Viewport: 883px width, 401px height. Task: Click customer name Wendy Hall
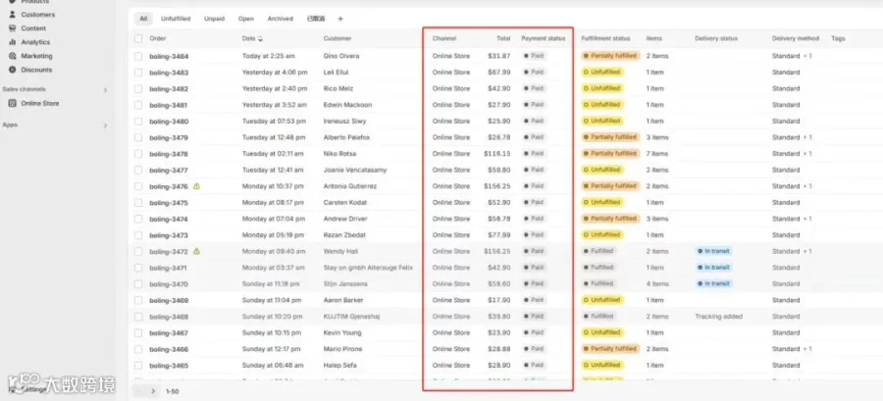[x=340, y=251]
